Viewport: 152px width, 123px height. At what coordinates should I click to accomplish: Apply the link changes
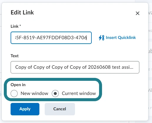[x=25, y=109]
